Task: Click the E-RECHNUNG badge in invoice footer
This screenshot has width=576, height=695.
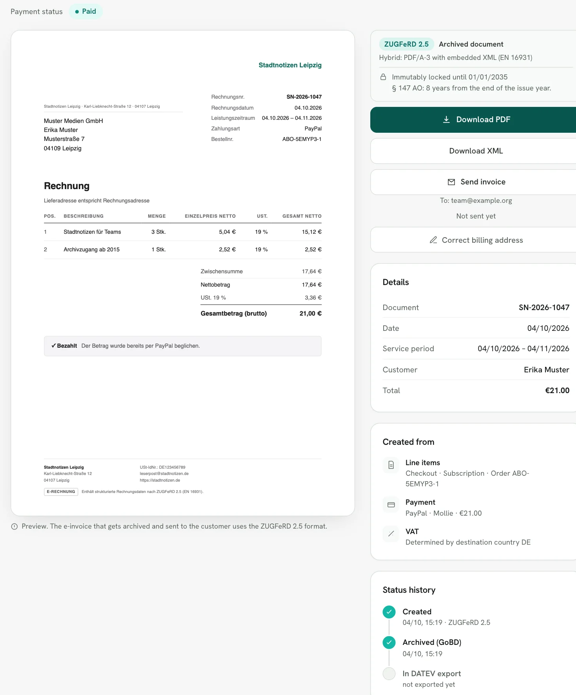Action: [x=61, y=492]
